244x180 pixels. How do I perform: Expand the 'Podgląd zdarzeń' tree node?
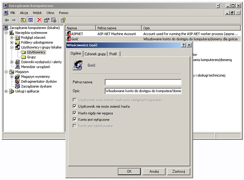tap(12, 38)
